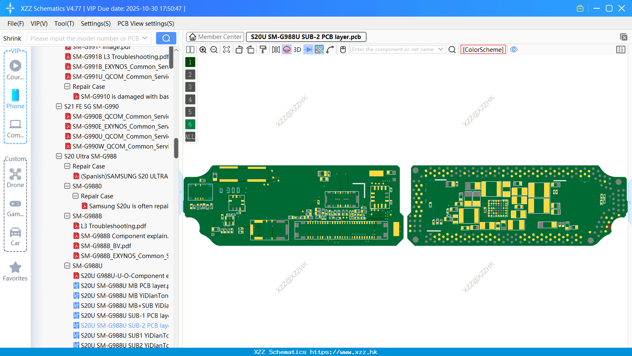Rotate the board clockwise
This screenshot has height=356, width=632.
tap(250, 49)
